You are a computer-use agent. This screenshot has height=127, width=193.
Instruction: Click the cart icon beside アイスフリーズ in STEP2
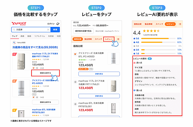tap(75, 54)
